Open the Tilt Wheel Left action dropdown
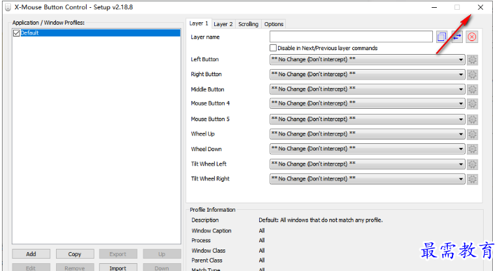 pyautogui.click(x=367, y=164)
